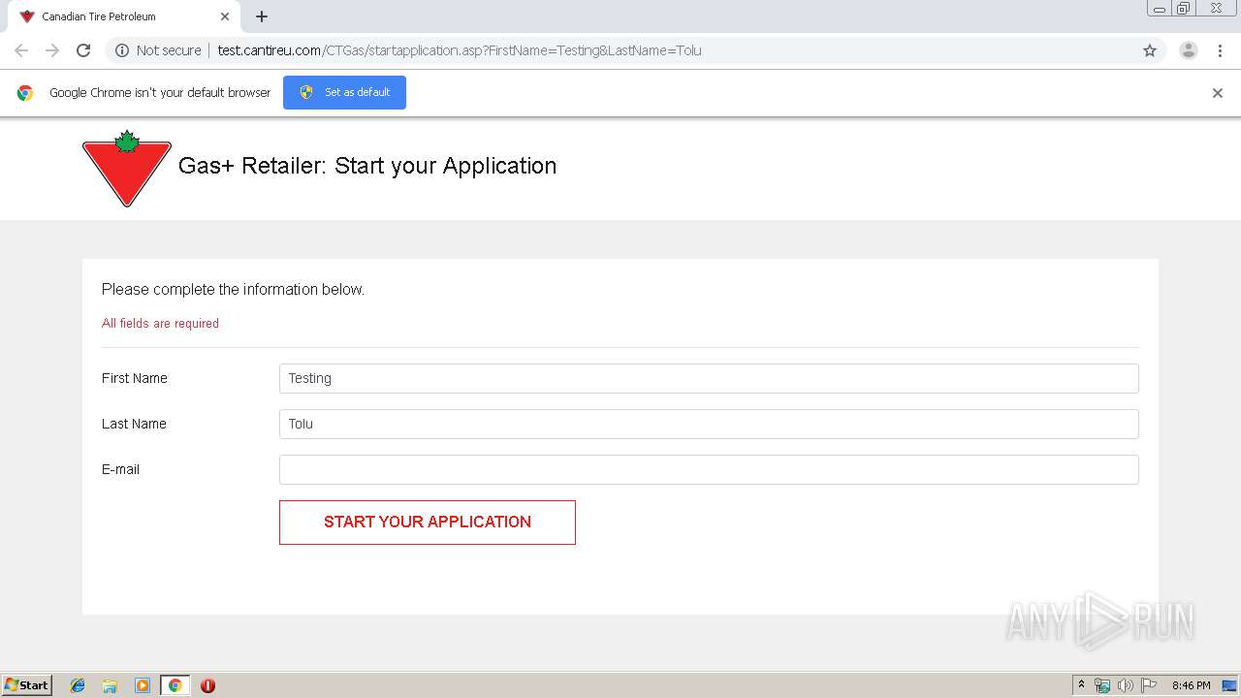Click the E-mail label
1241x698 pixels.
pos(120,469)
